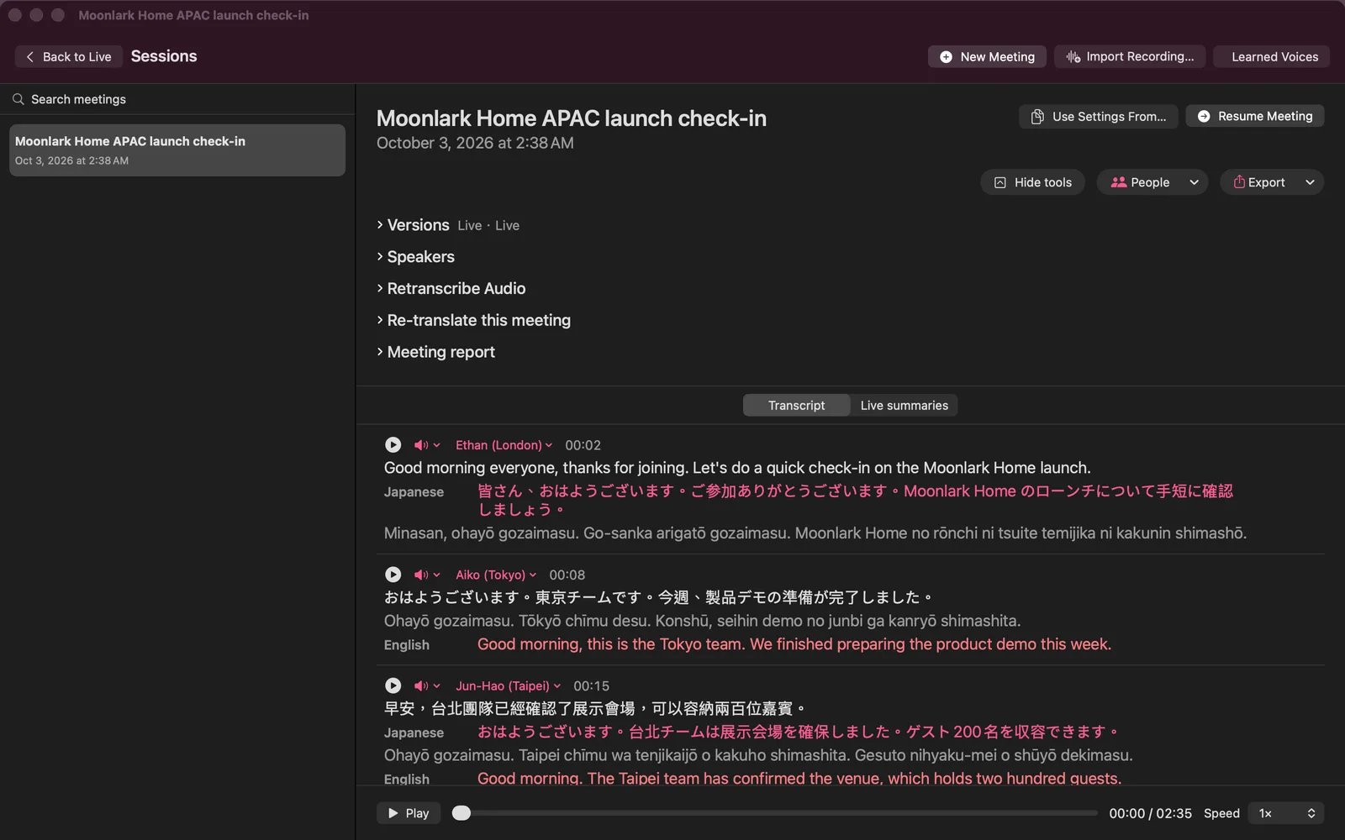Click the search magnifier icon

click(x=18, y=99)
